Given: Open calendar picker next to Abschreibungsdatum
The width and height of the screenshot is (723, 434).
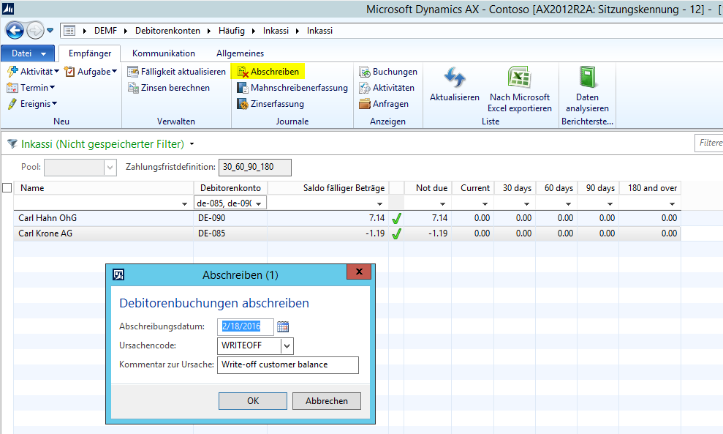Looking at the screenshot, I should (x=283, y=327).
